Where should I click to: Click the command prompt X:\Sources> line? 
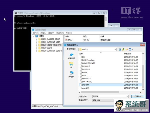pos(21,28)
